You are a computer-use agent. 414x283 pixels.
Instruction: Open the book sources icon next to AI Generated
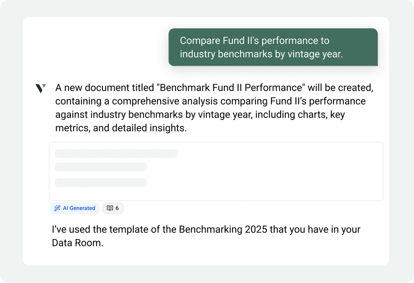point(110,208)
